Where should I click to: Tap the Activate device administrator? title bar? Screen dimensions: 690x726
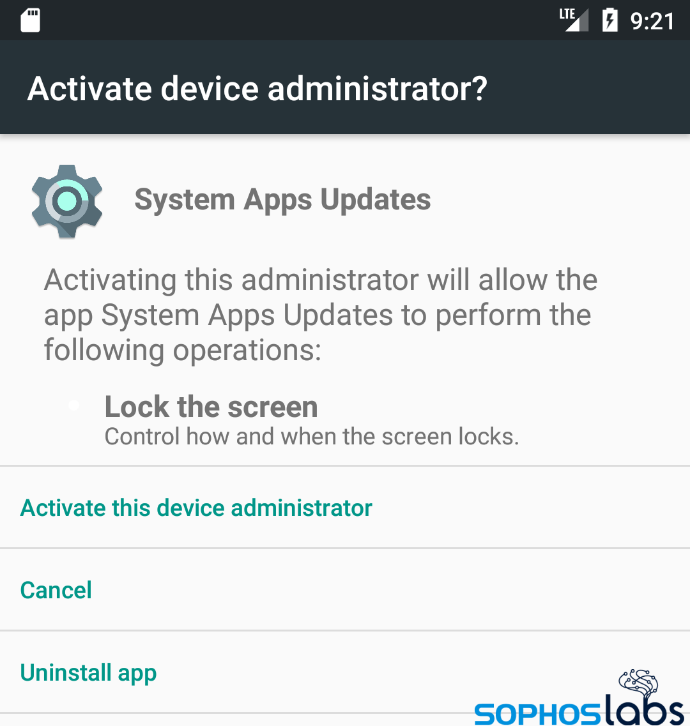click(x=345, y=87)
